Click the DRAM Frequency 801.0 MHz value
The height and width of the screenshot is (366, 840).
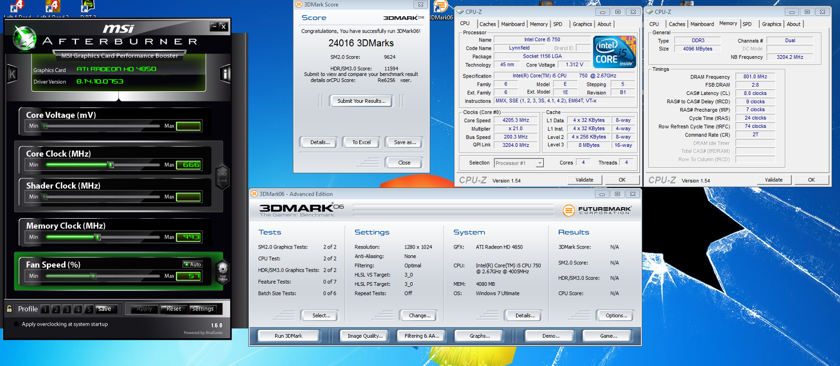click(755, 77)
